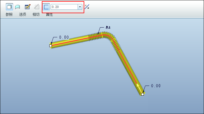Toggle the thin feature icon
The height and width of the screenshot is (114, 204).
(x=46, y=7)
